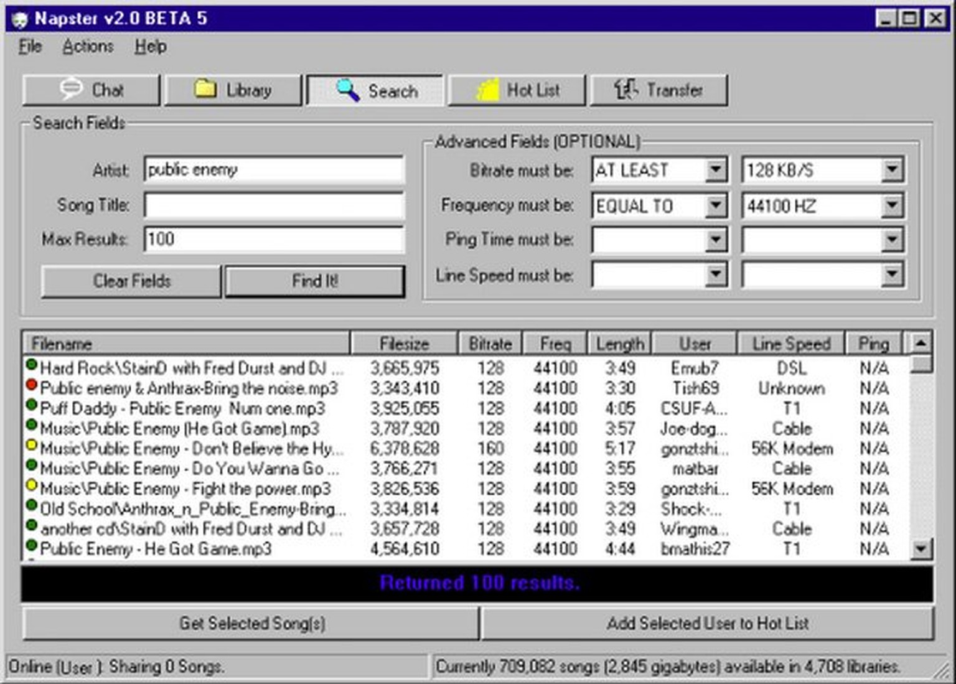956x684 pixels.
Task: Select Music\Public Enemy - Fight the power.mp3
Action: 185,489
